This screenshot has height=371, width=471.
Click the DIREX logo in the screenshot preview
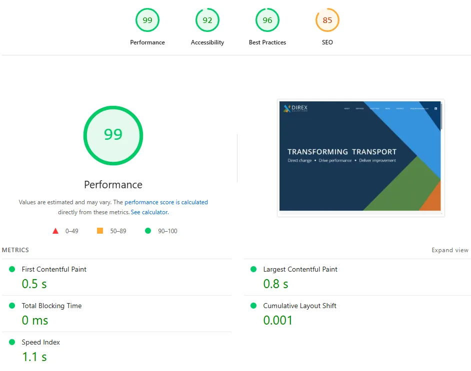click(x=295, y=108)
